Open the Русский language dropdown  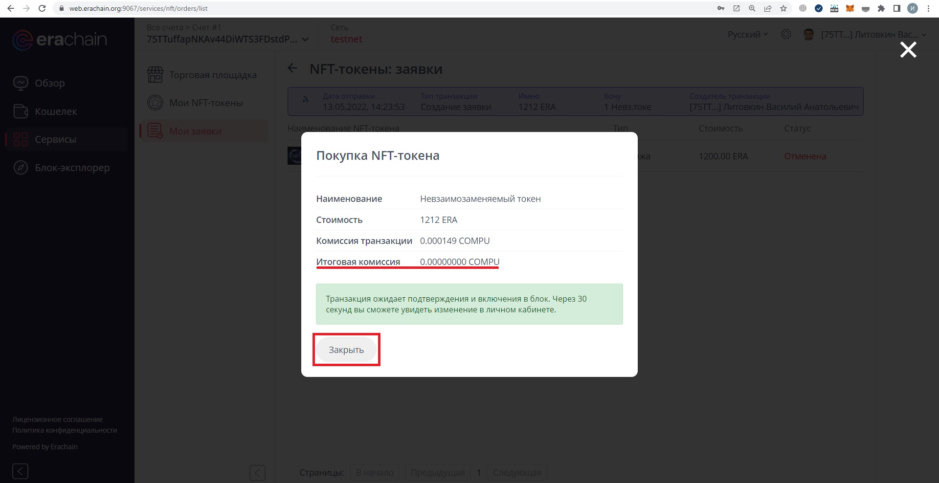(x=747, y=34)
